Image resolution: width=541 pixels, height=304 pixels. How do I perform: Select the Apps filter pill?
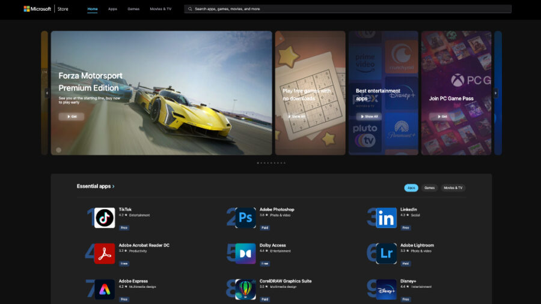click(411, 188)
